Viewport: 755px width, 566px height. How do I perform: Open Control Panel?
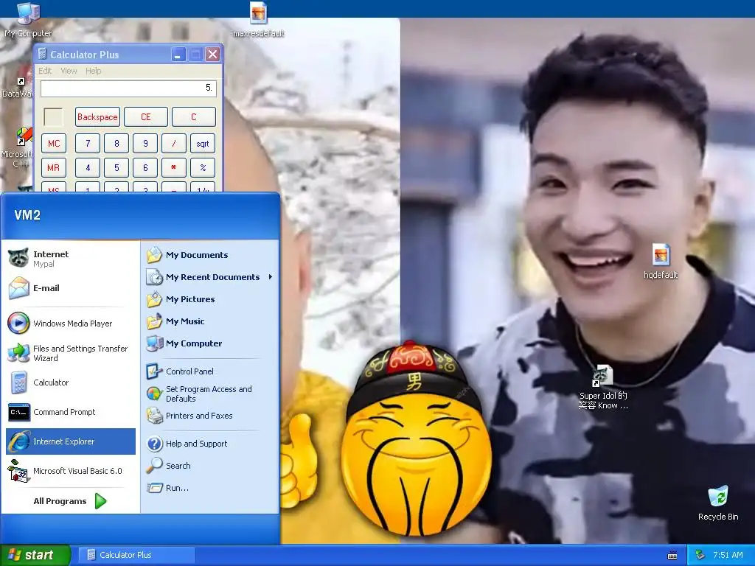(x=210, y=371)
